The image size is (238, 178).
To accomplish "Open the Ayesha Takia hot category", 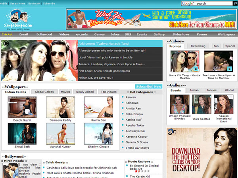I will (x=134, y=125).
